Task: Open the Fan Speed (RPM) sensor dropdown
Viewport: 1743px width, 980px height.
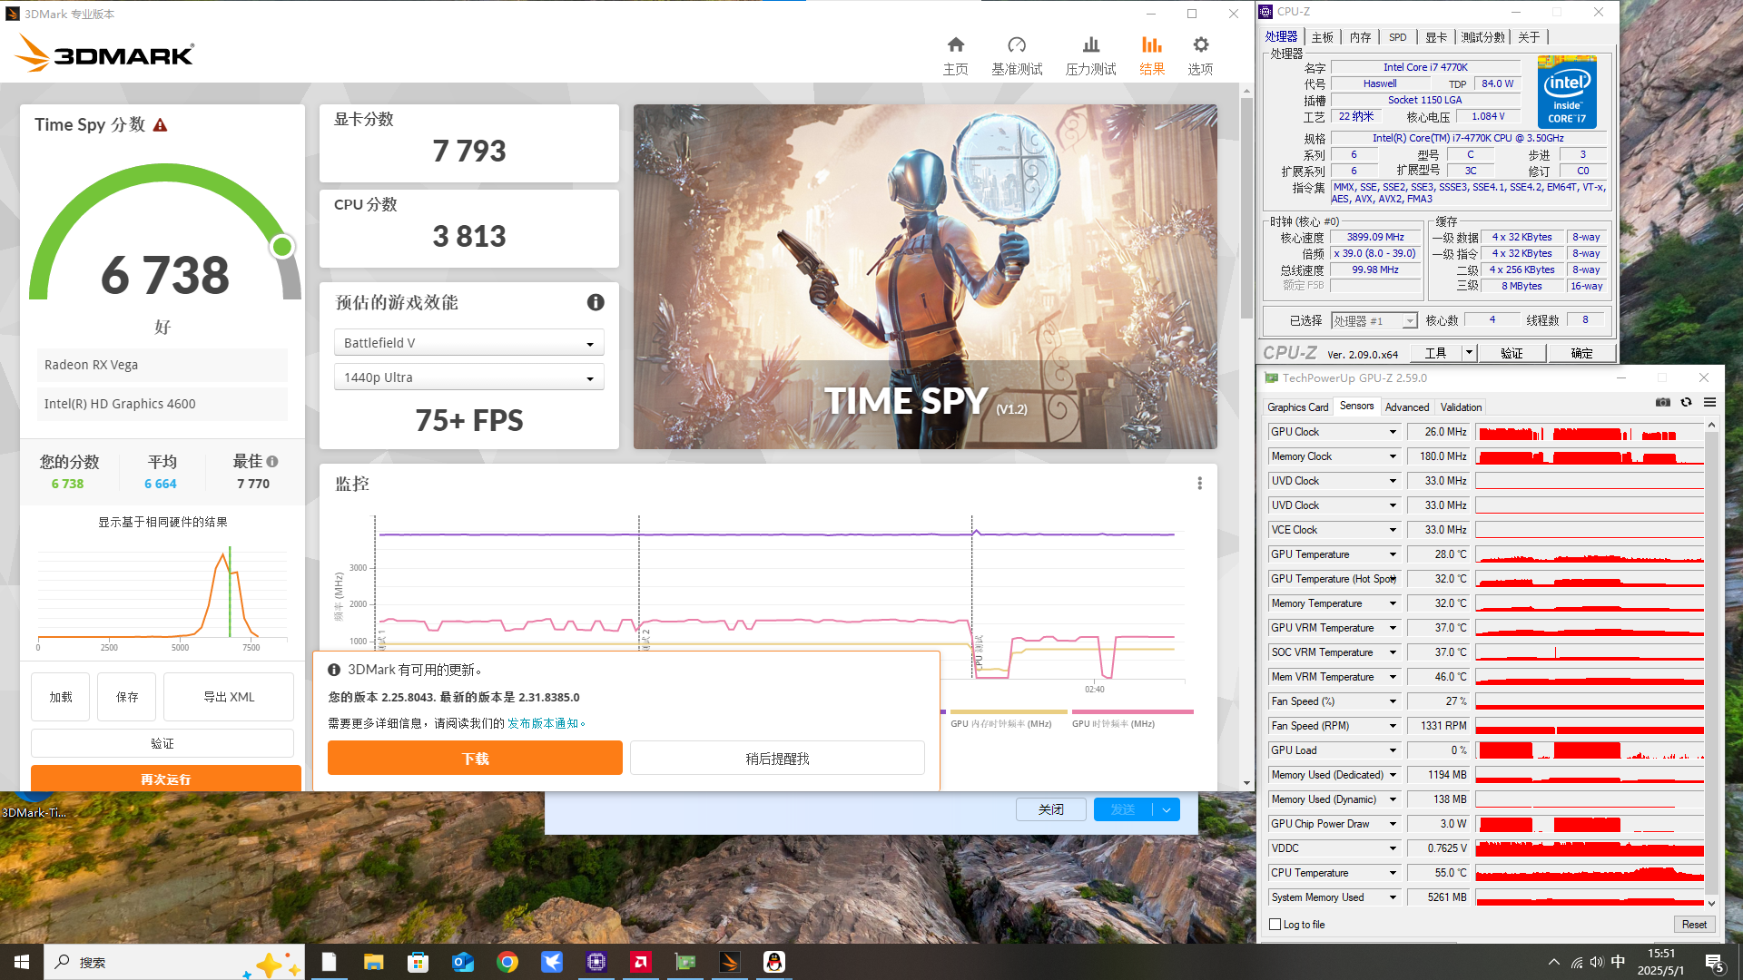Action: 1393,726
